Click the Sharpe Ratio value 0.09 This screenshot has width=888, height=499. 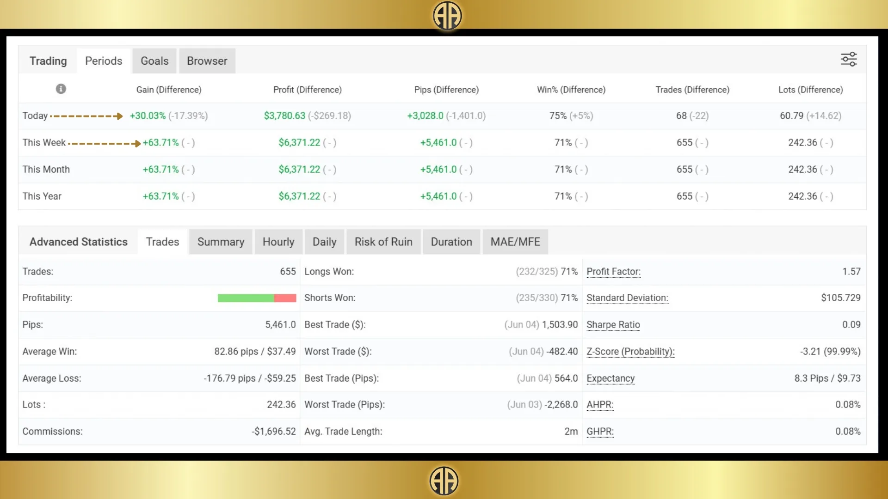click(x=851, y=325)
